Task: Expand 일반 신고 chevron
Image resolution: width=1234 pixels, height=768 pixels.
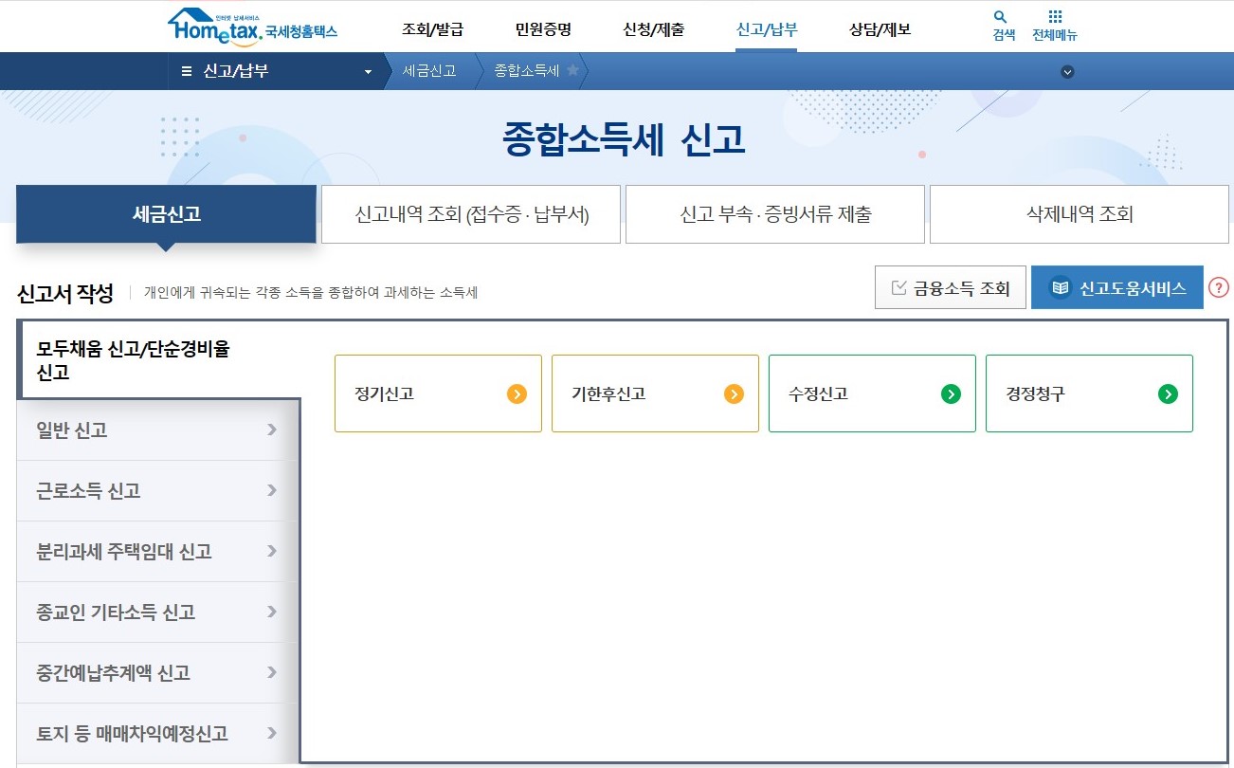Action: coord(272,430)
